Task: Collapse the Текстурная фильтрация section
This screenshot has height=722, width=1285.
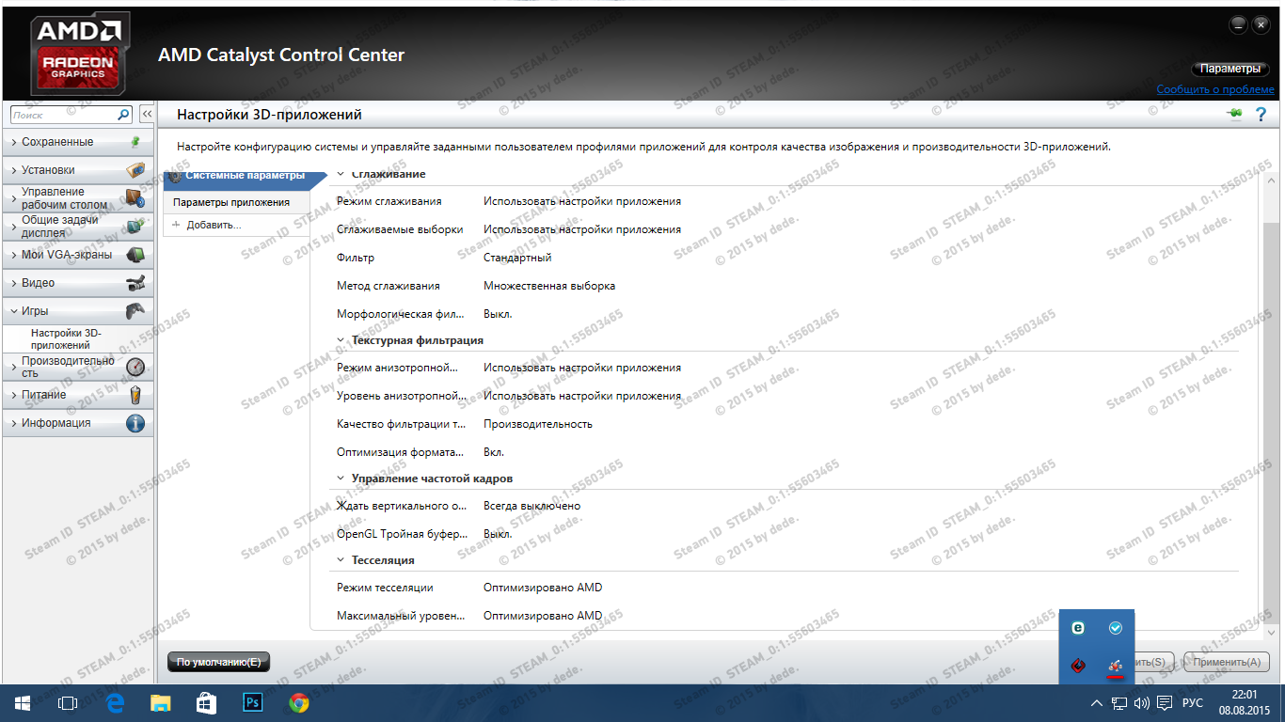Action: (x=341, y=340)
